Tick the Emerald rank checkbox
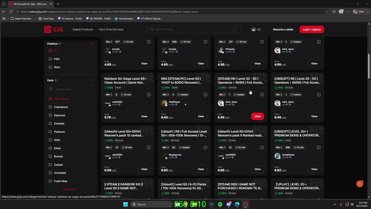371x209 pixels. [50, 123]
